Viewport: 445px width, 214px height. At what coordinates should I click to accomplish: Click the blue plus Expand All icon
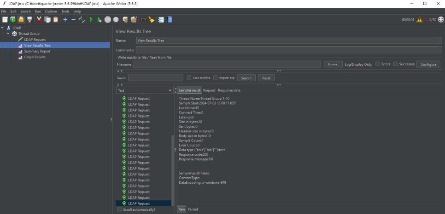(65, 20)
